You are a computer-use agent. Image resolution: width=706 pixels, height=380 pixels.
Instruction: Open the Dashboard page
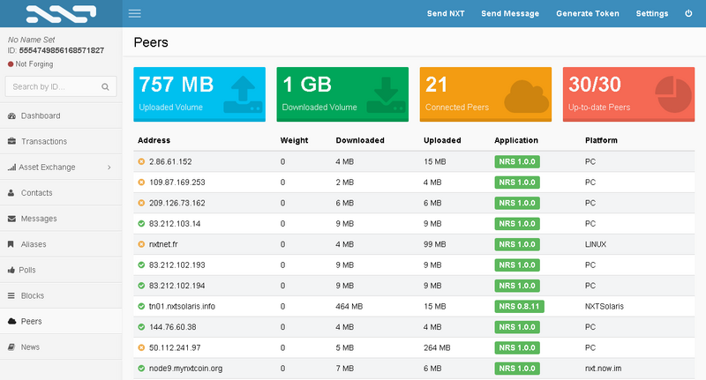click(x=40, y=115)
